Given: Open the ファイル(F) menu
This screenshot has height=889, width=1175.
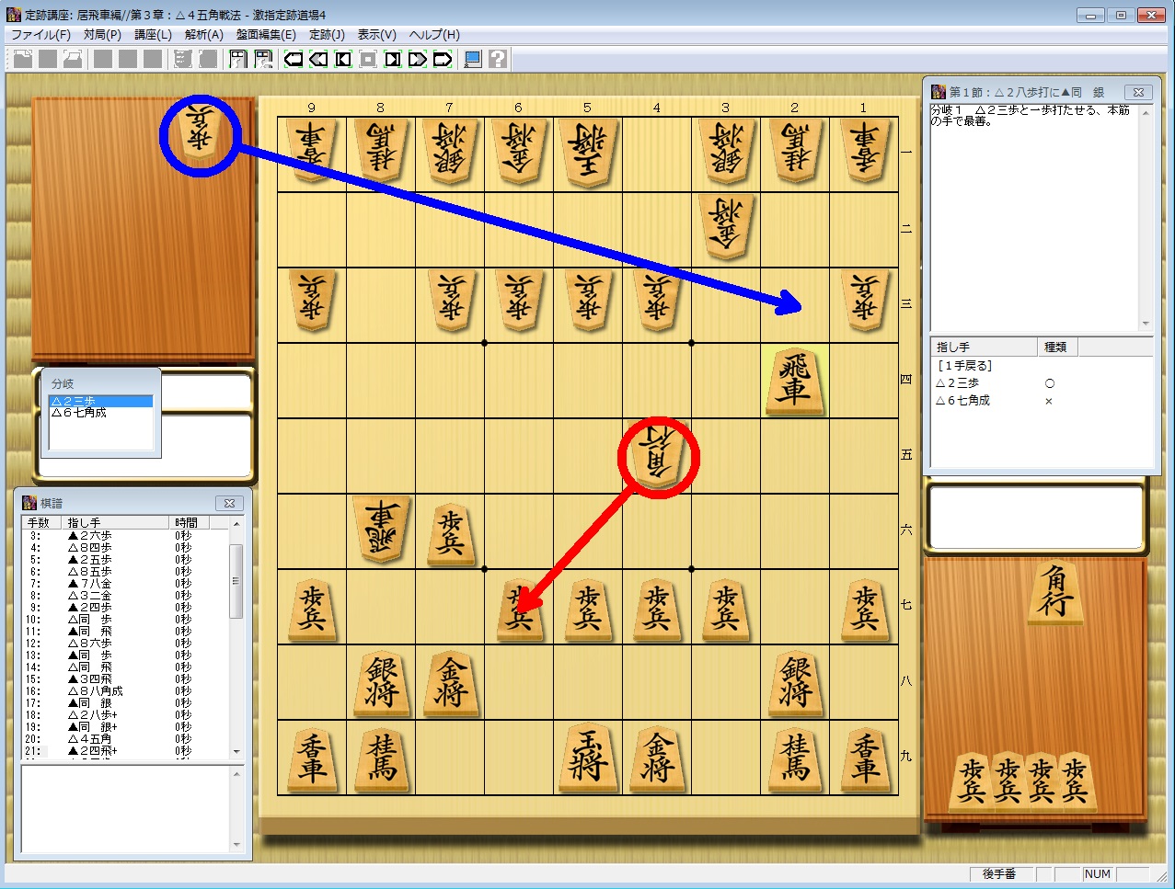Looking at the screenshot, I should (40, 35).
